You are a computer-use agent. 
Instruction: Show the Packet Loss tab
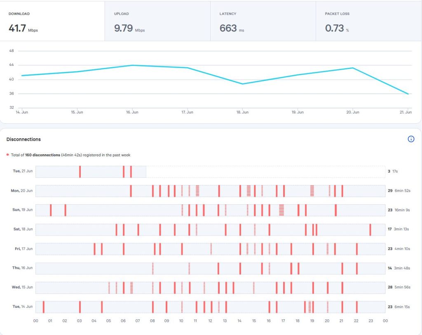pyautogui.click(x=368, y=21)
